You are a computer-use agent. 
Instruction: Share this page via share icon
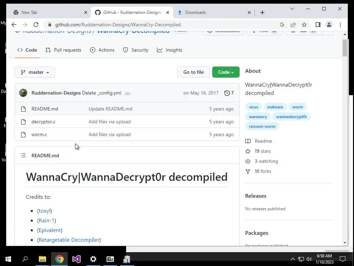293,25
